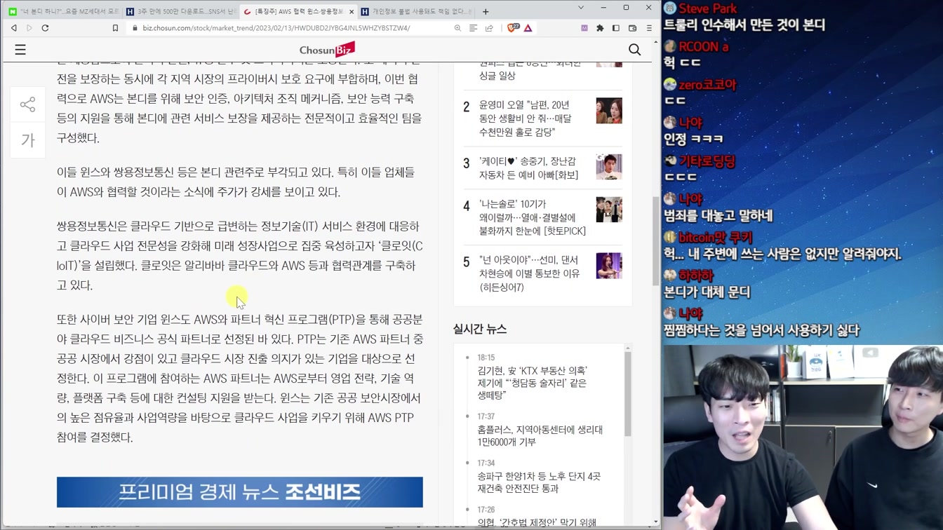Open the Chosun Biz hamburger menu
Viewport: 943px width, 530px height.
[20, 50]
